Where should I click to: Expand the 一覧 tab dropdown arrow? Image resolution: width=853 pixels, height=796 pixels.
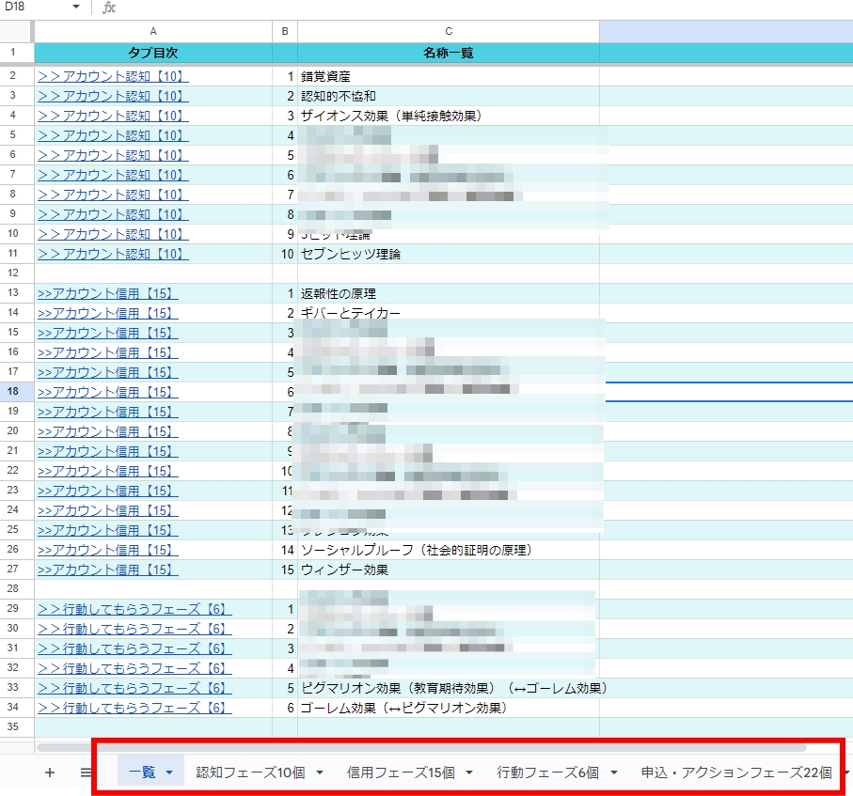tap(169, 773)
